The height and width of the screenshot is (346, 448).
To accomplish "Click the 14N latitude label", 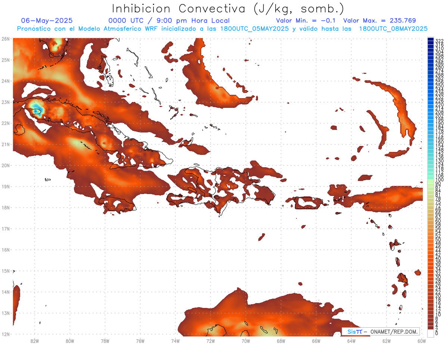I will (x=5, y=292).
